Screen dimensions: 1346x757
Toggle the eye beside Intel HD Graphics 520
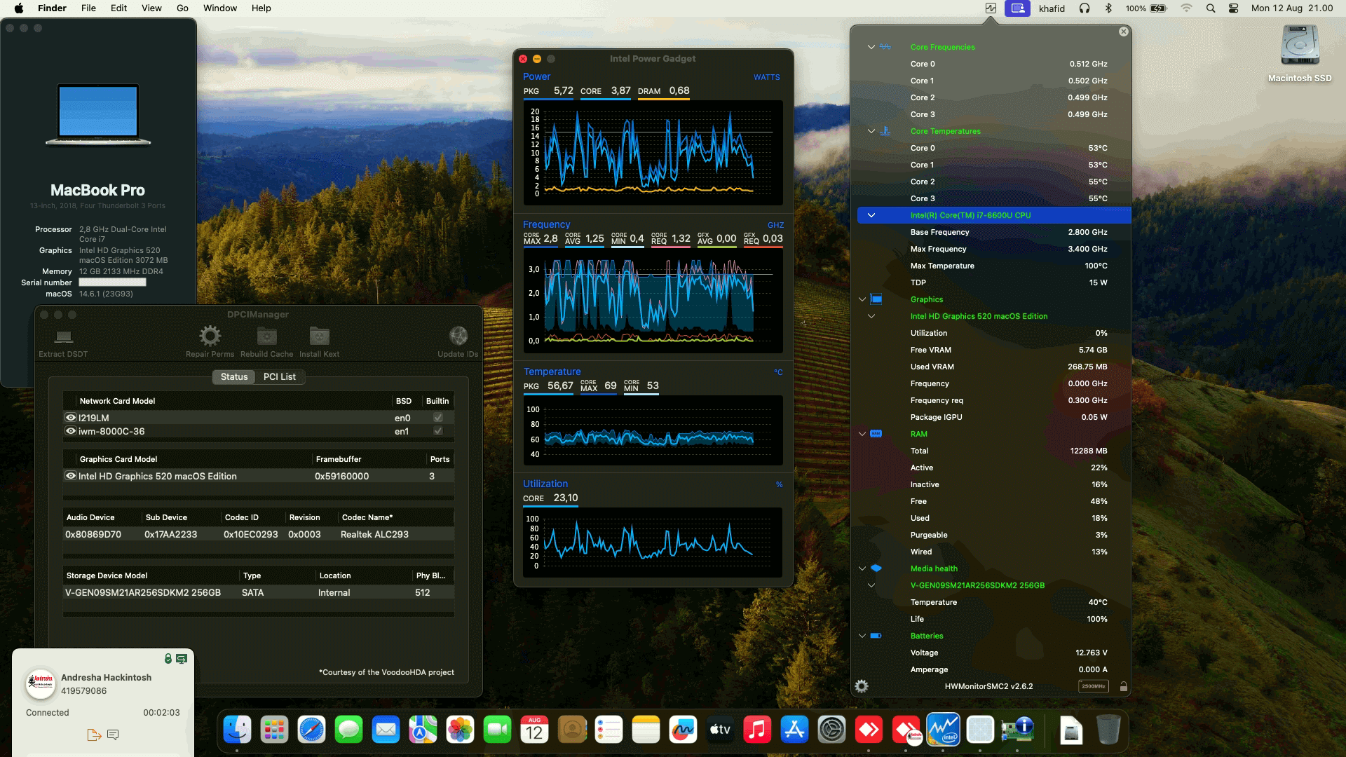click(x=70, y=476)
